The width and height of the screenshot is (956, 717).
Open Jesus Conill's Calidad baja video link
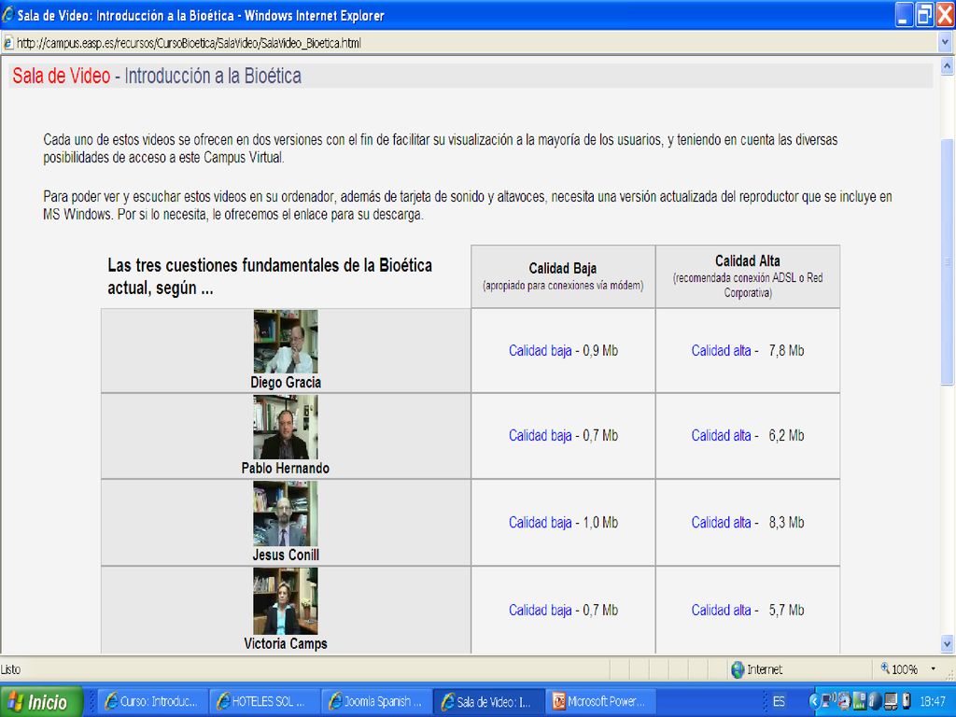[541, 523]
